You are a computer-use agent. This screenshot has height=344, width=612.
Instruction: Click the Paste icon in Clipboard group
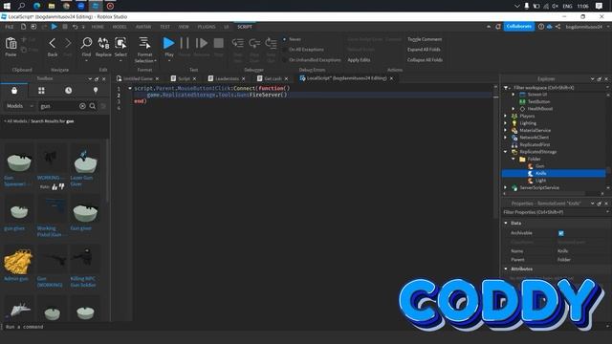point(11,44)
